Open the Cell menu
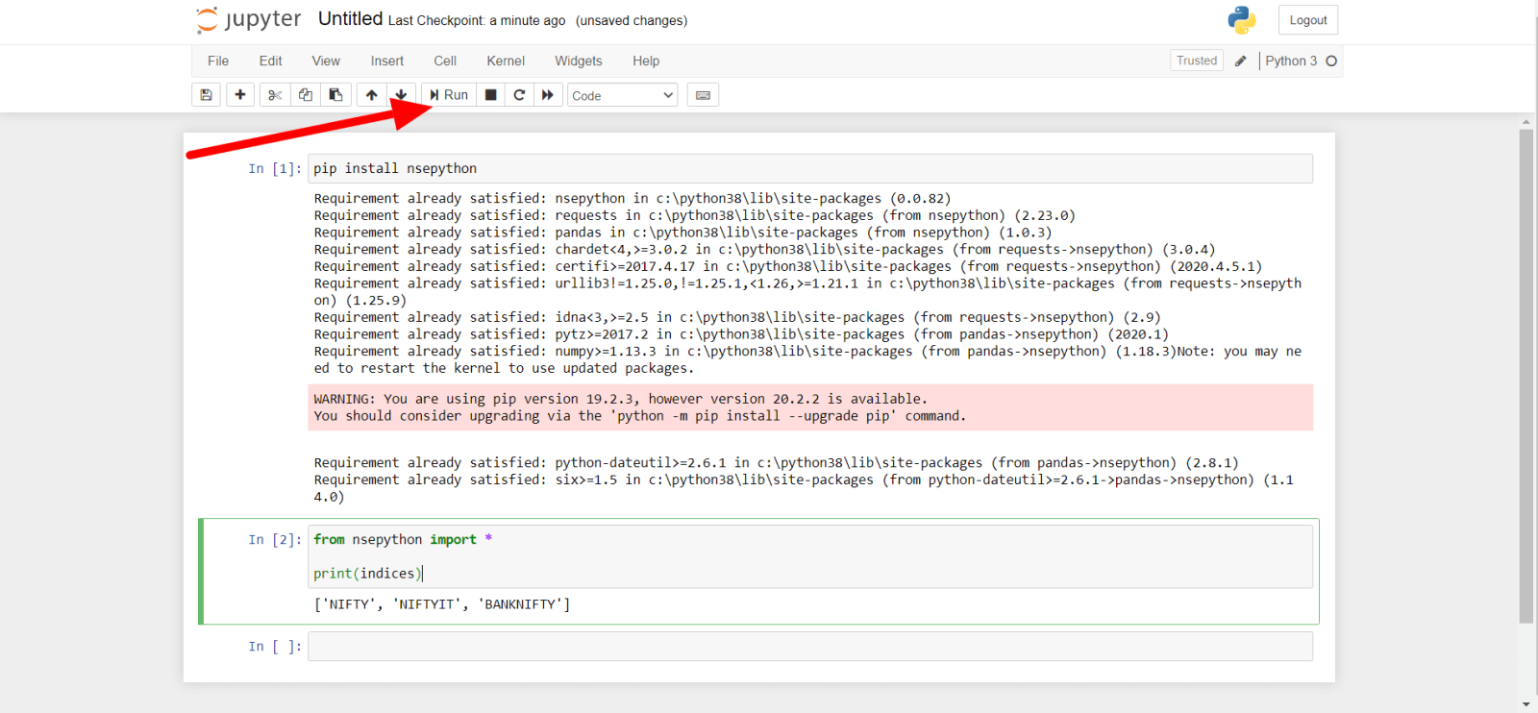The image size is (1538, 713). pos(445,61)
